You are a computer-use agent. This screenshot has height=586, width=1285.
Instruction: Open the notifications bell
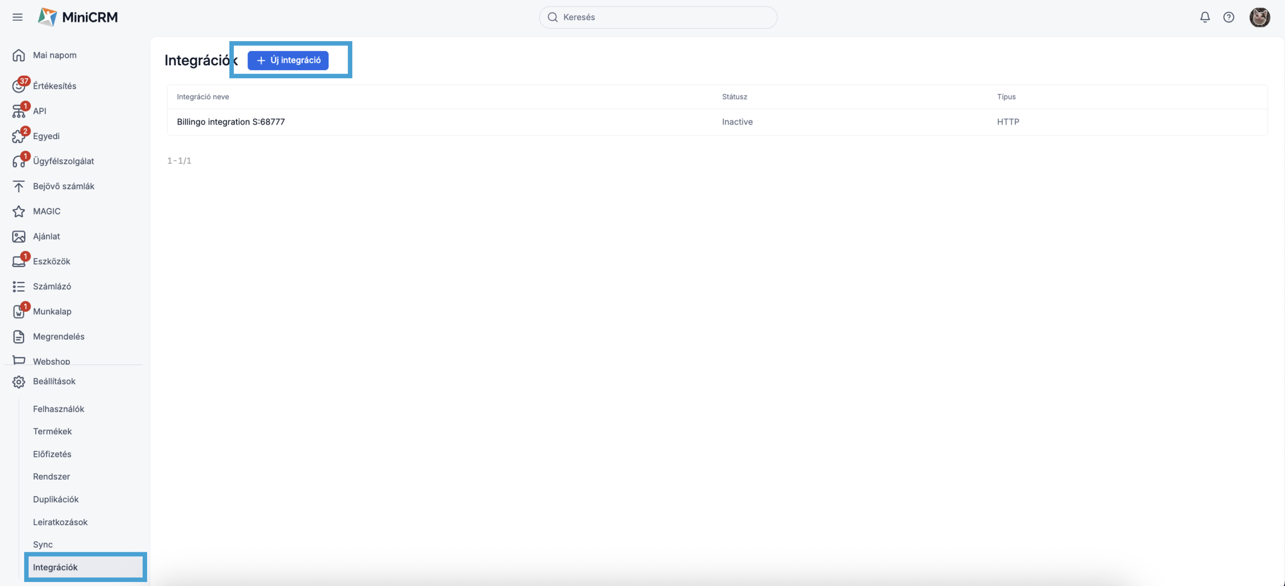click(1205, 17)
